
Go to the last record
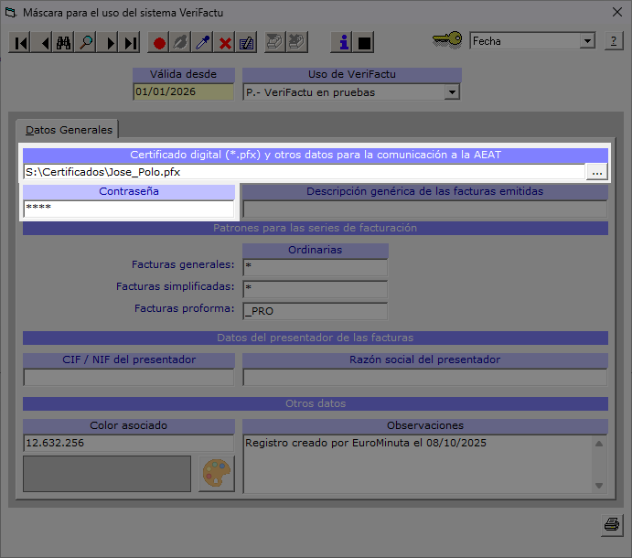coord(131,43)
